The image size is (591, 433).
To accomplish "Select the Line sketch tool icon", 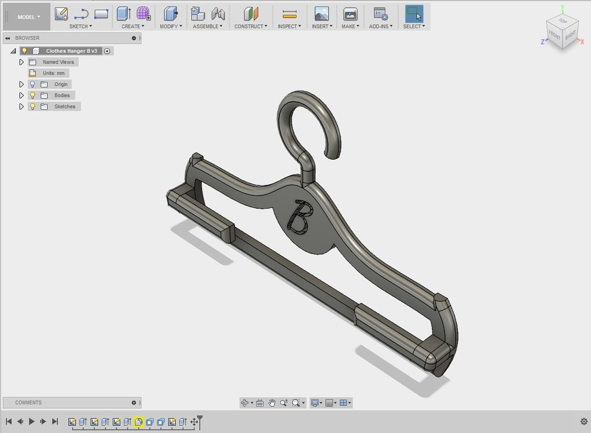I will click(x=81, y=14).
